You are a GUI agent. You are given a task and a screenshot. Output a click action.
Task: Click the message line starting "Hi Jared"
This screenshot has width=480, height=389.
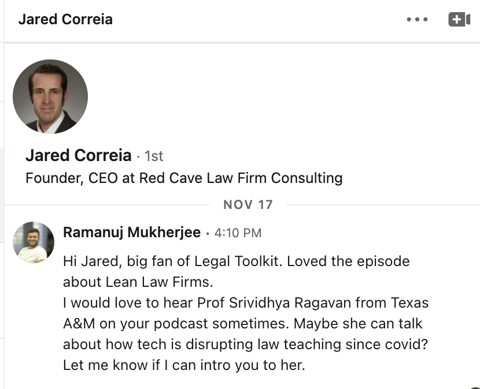pyautogui.click(x=236, y=261)
